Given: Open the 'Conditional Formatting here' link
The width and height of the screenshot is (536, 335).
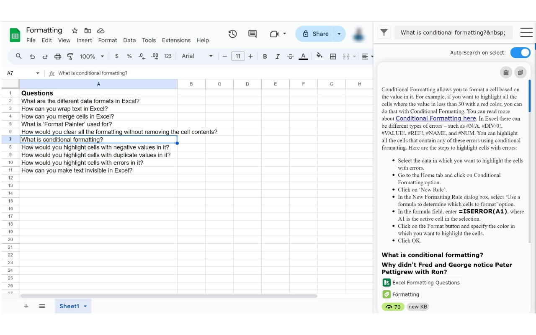Looking at the screenshot, I should click(x=435, y=119).
